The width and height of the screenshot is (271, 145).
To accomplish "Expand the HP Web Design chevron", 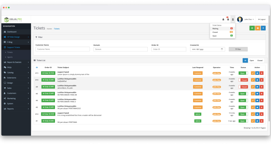I will [x=28, y=37].
